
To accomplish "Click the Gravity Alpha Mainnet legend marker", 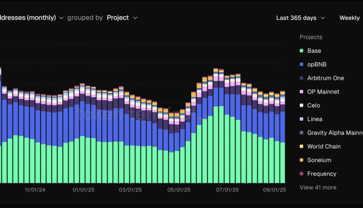I will 302,133.
